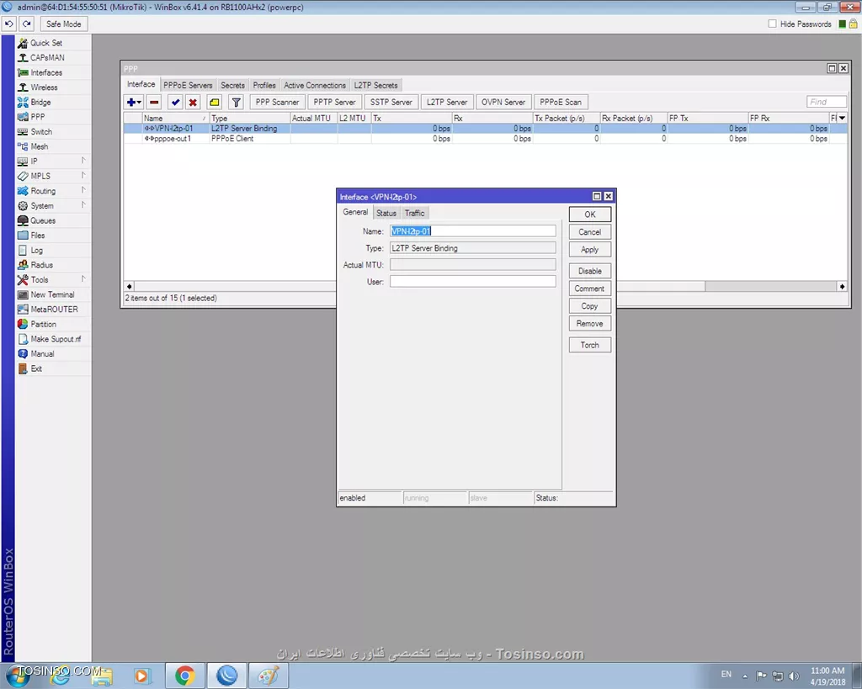Click the PPP list horizontal scrollbar right arrow
Screen dimensions: 862x689
point(842,286)
